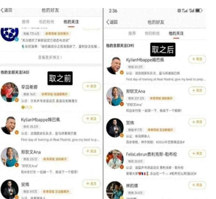Screen dimensions: 216x199
Task: Open 贺炜 avatar in right list
Action: coord(115,128)
